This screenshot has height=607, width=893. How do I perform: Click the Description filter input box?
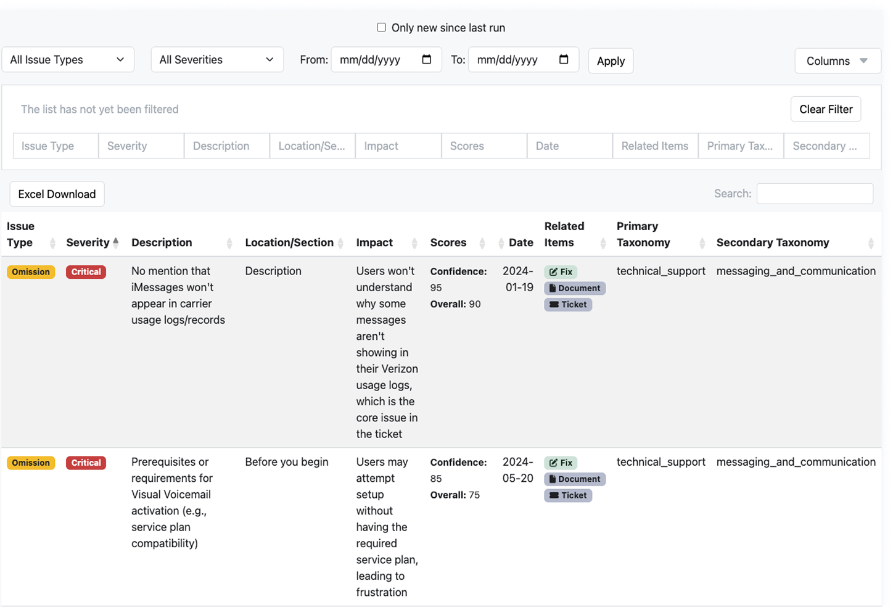pyautogui.click(x=226, y=146)
